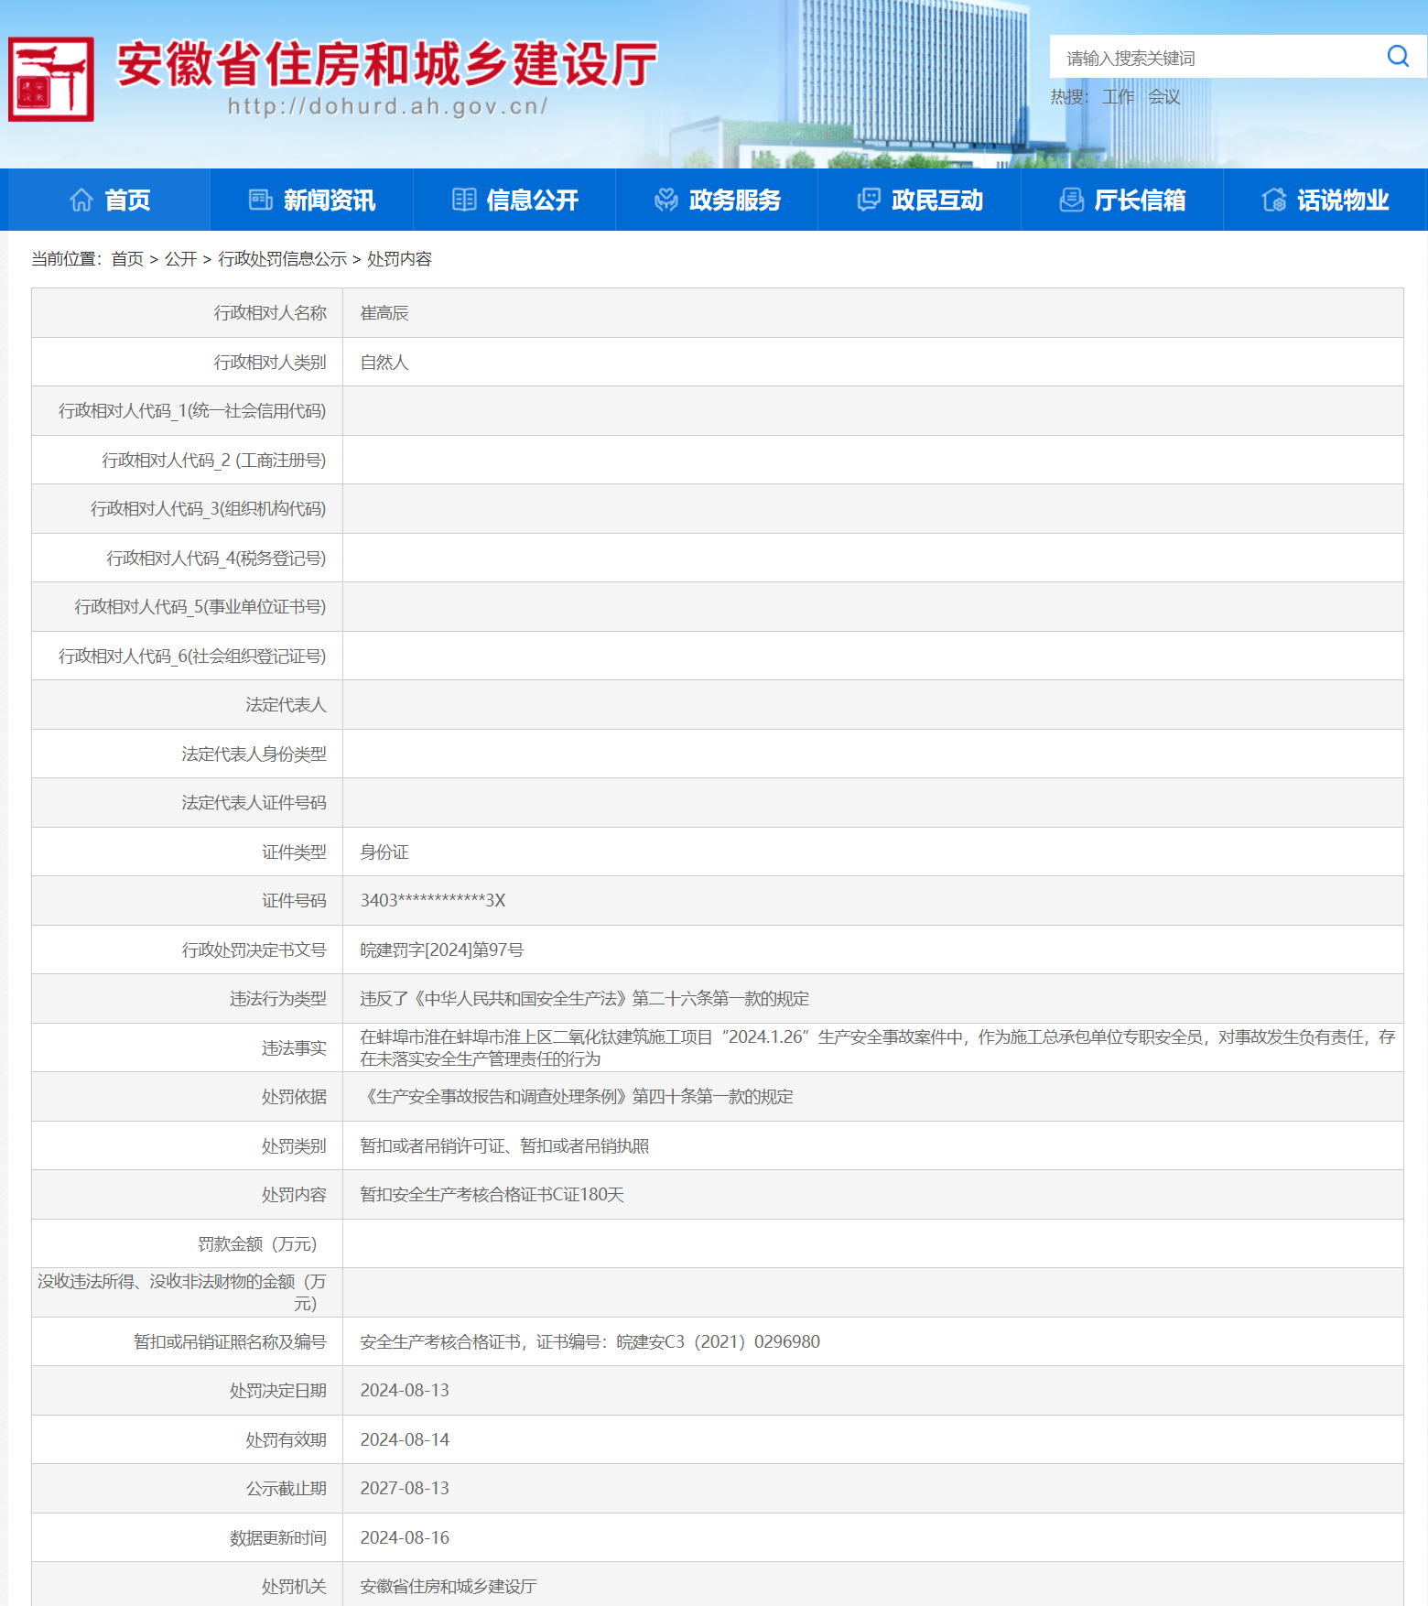This screenshot has width=1428, height=1606.
Task: Click the home icon beside 首页
Action: pos(81,200)
